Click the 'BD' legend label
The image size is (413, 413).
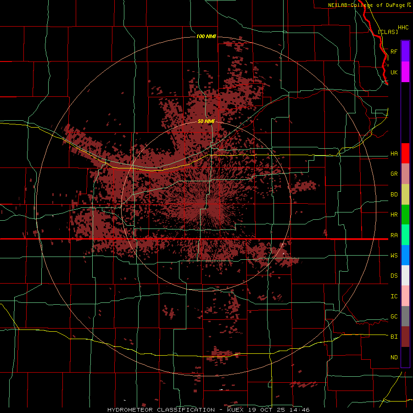click(x=394, y=195)
